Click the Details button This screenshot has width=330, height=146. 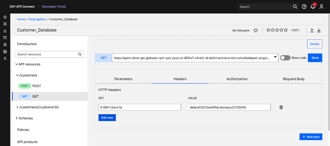click(315, 44)
